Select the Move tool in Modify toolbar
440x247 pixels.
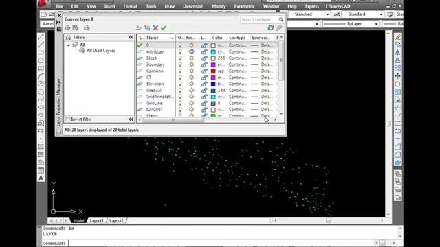[398, 76]
